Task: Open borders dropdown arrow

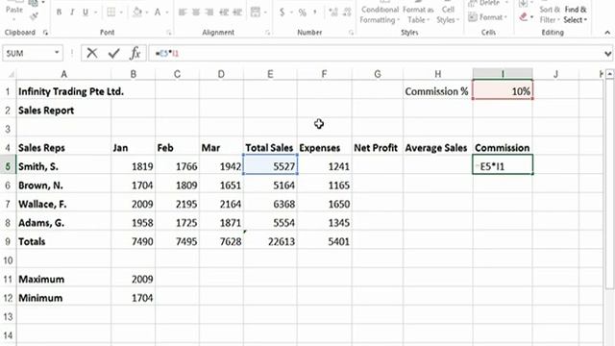Action: pos(121,12)
